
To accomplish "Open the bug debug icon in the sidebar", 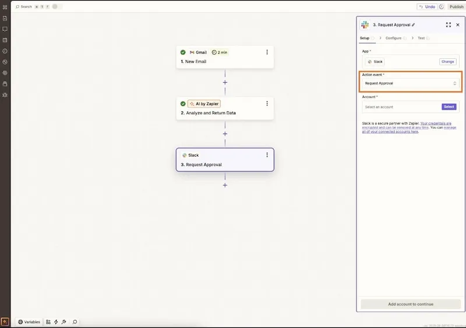I will pyautogui.click(x=5, y=95).
